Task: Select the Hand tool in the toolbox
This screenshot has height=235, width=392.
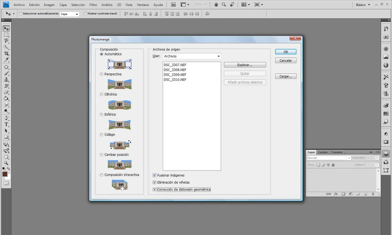Action: tap(6, 157)
